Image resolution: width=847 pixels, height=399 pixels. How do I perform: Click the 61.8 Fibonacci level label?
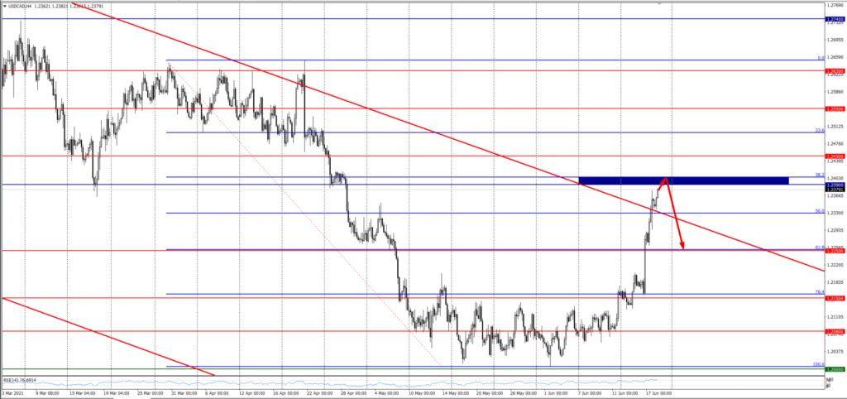click(x=818, y=247)
